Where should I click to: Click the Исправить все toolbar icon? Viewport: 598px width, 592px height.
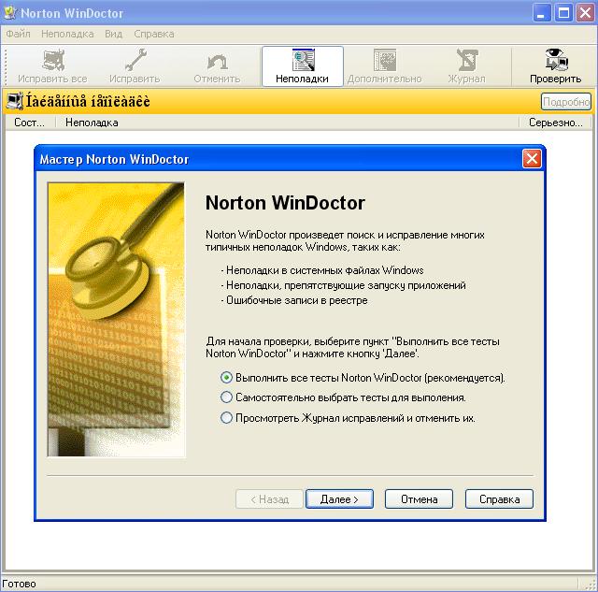click(52, 61)
